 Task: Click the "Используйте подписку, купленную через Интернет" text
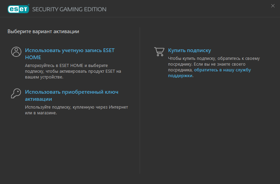76,107
